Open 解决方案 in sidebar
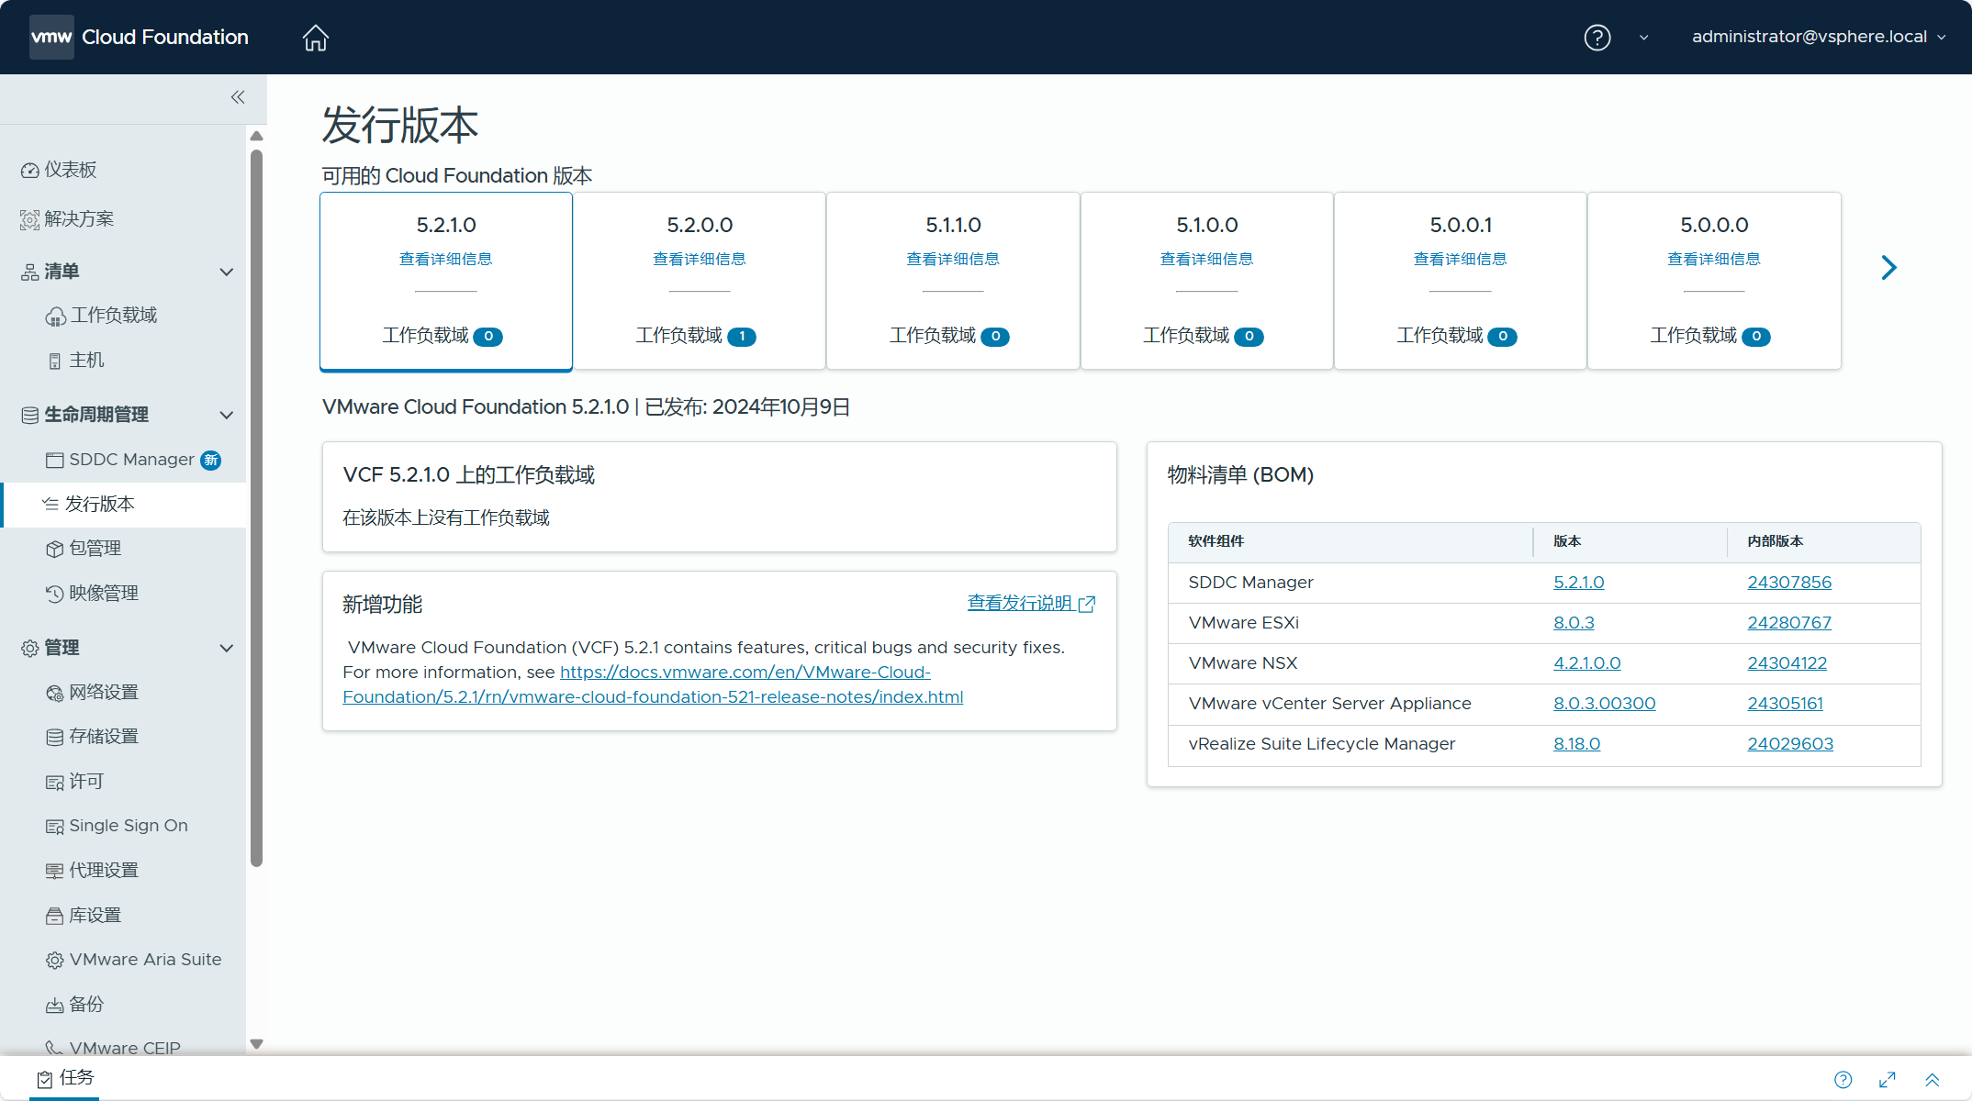Viewport: 1972px width, 1101px height. [x=67, y=219]
